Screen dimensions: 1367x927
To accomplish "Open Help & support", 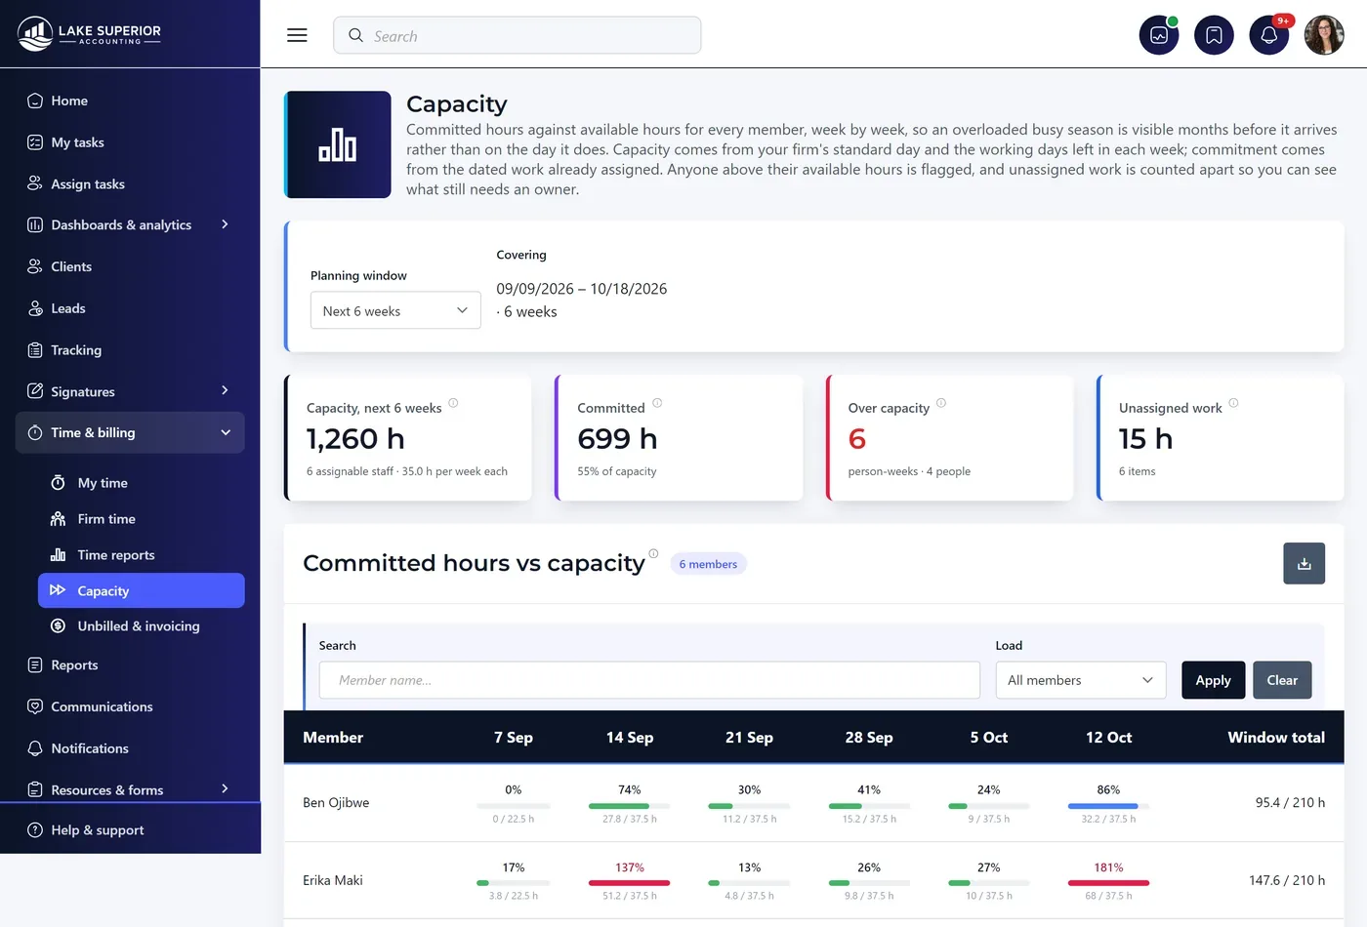I will tap(130, 829).
